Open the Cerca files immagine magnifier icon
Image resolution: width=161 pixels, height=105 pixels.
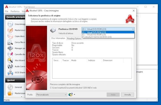(10, 42)
